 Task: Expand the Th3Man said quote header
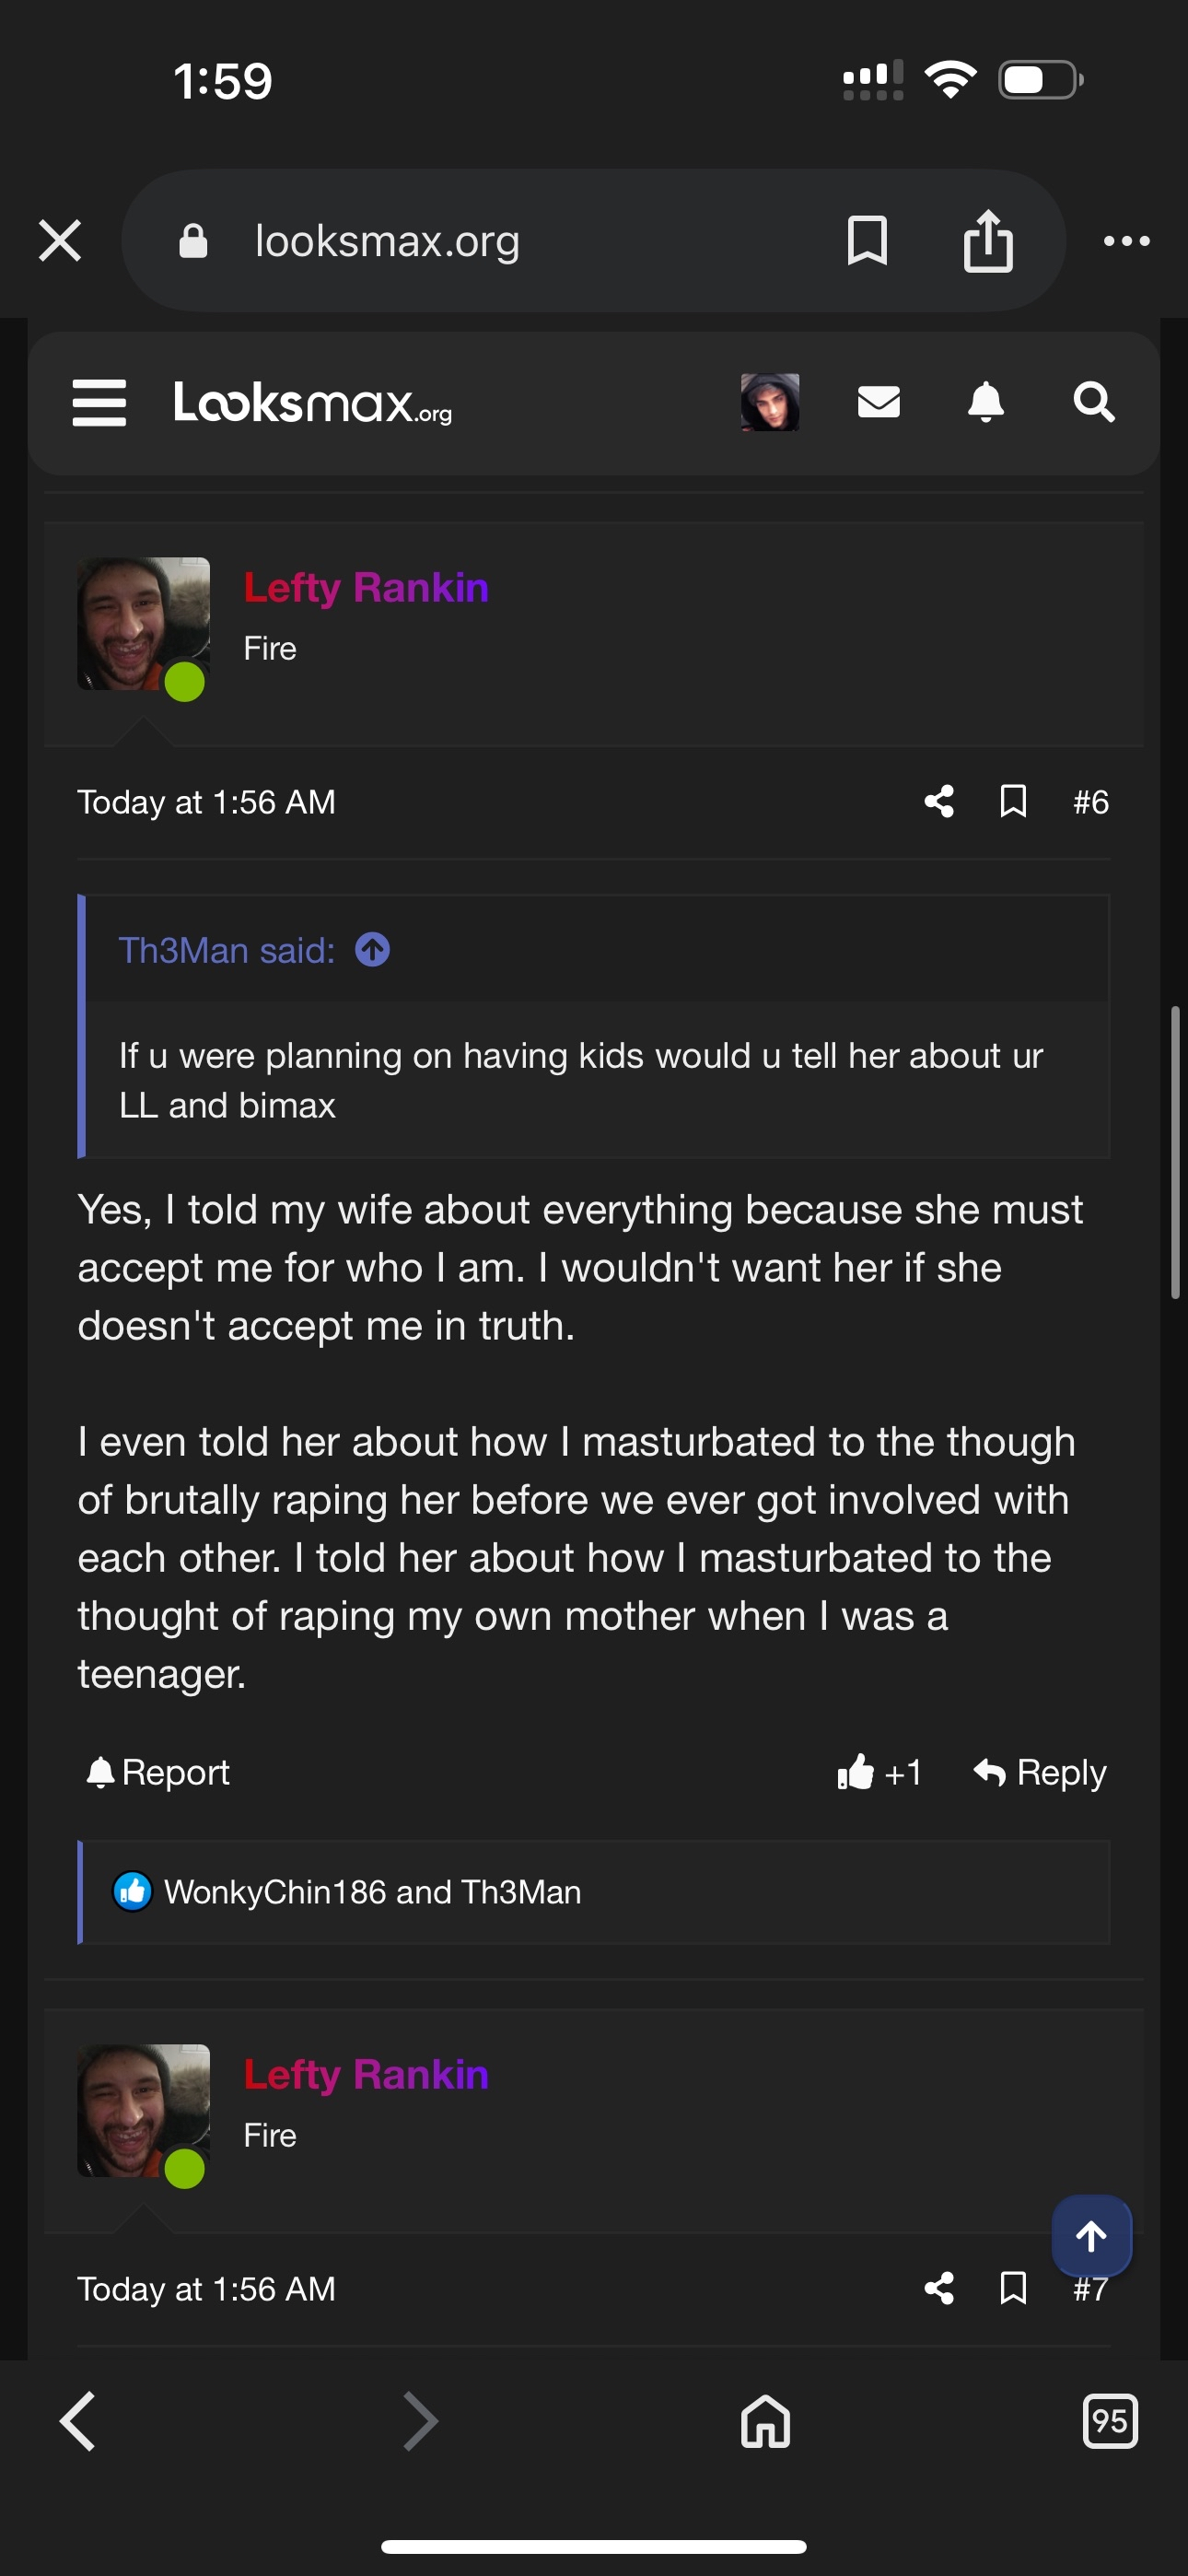[227, 950]
